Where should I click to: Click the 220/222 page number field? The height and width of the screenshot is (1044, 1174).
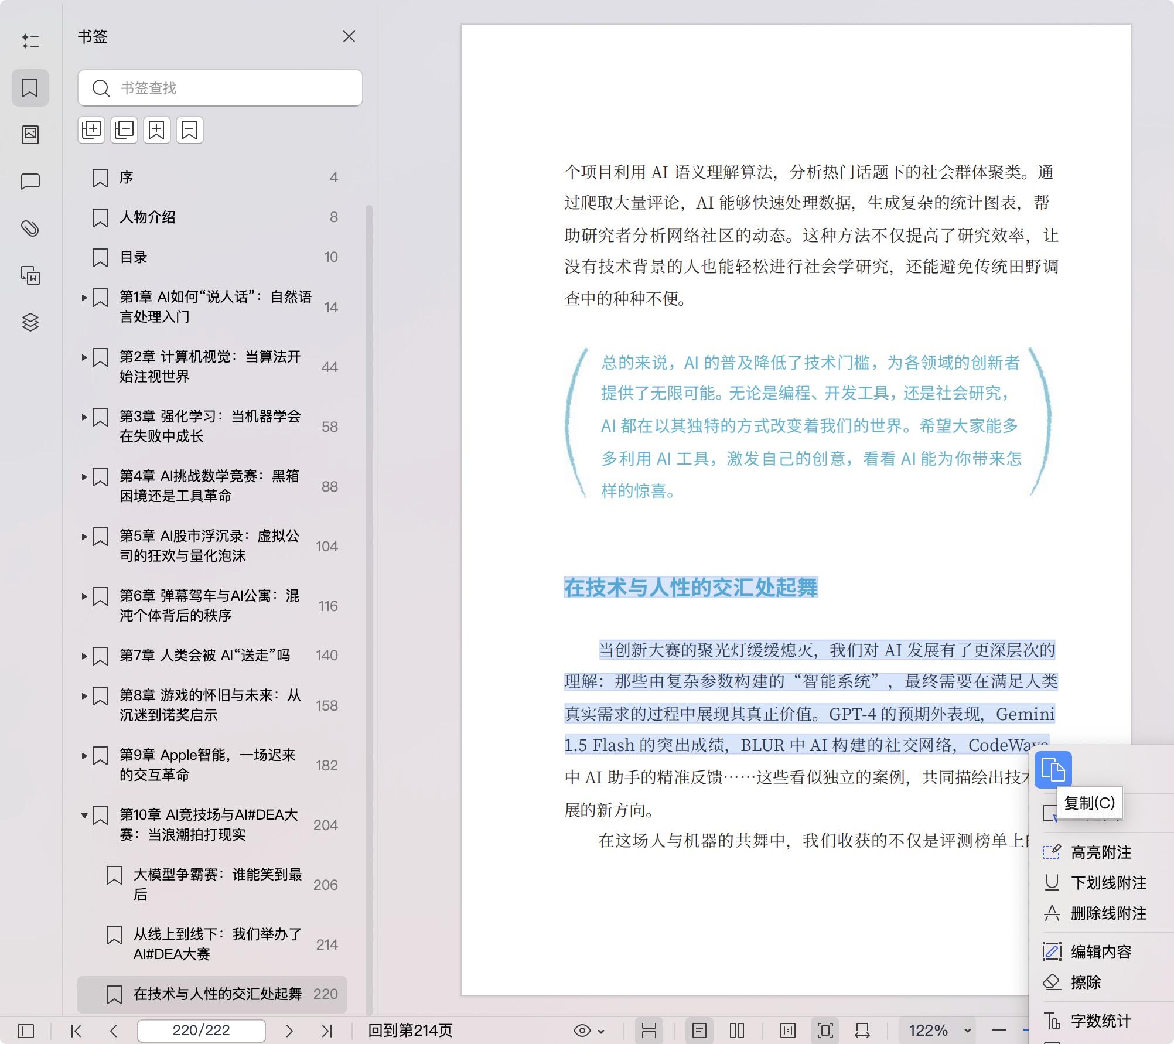click(201, 1030)
